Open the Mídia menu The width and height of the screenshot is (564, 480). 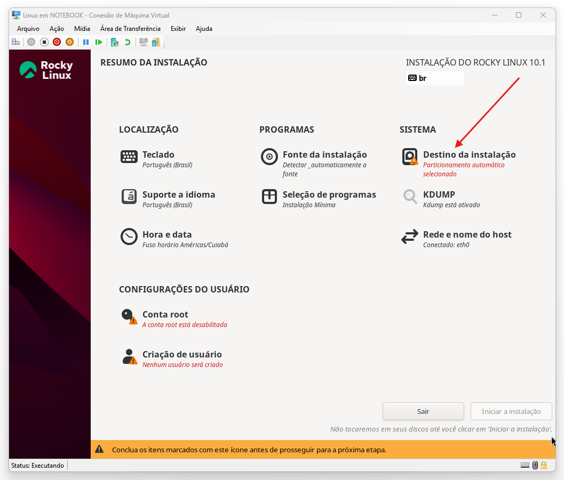(x=82, y=29)
